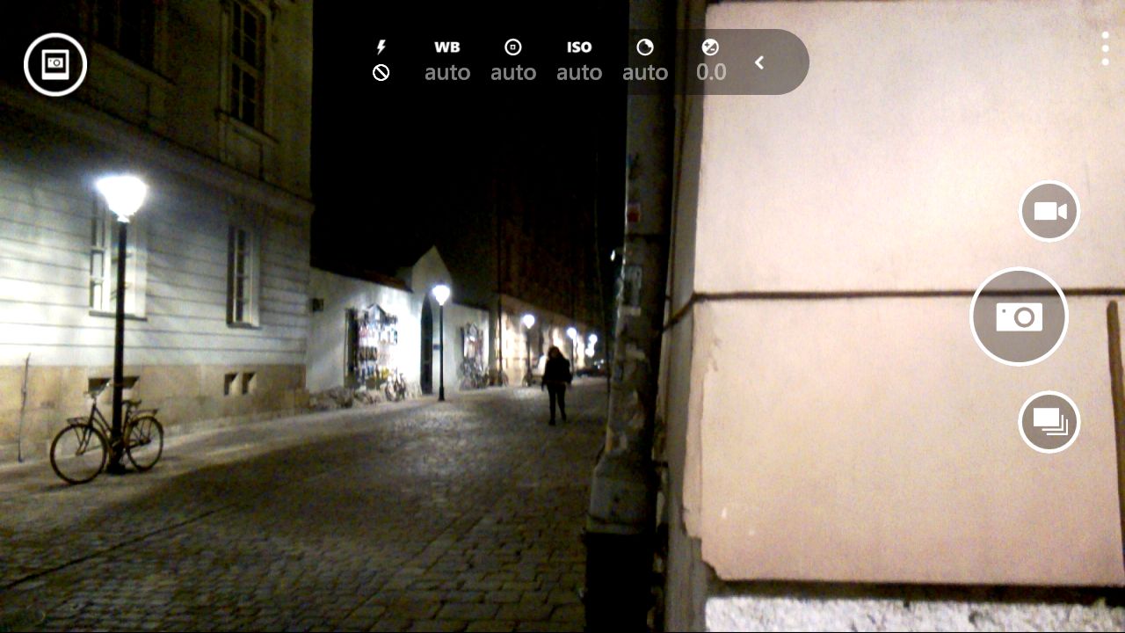Open the ISO auto setting

point(579,61)
